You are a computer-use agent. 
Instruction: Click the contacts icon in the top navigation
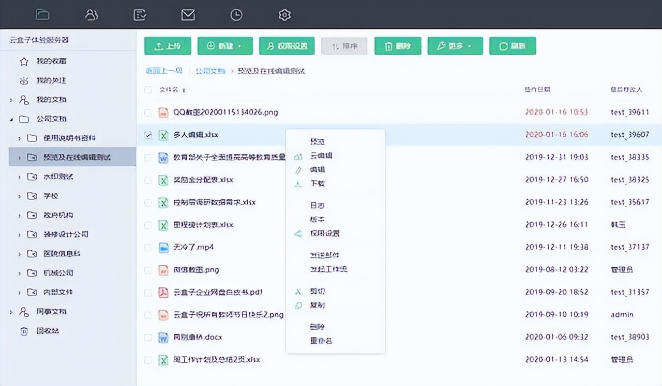(92, 14)
